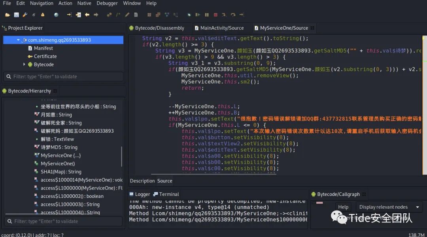Click the Help button in Callgraph panel
Viewport: 427px width, 237px height.
pyautogui.click(x=343, y=207)
